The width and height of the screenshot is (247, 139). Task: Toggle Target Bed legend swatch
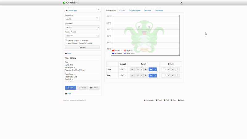125,53
